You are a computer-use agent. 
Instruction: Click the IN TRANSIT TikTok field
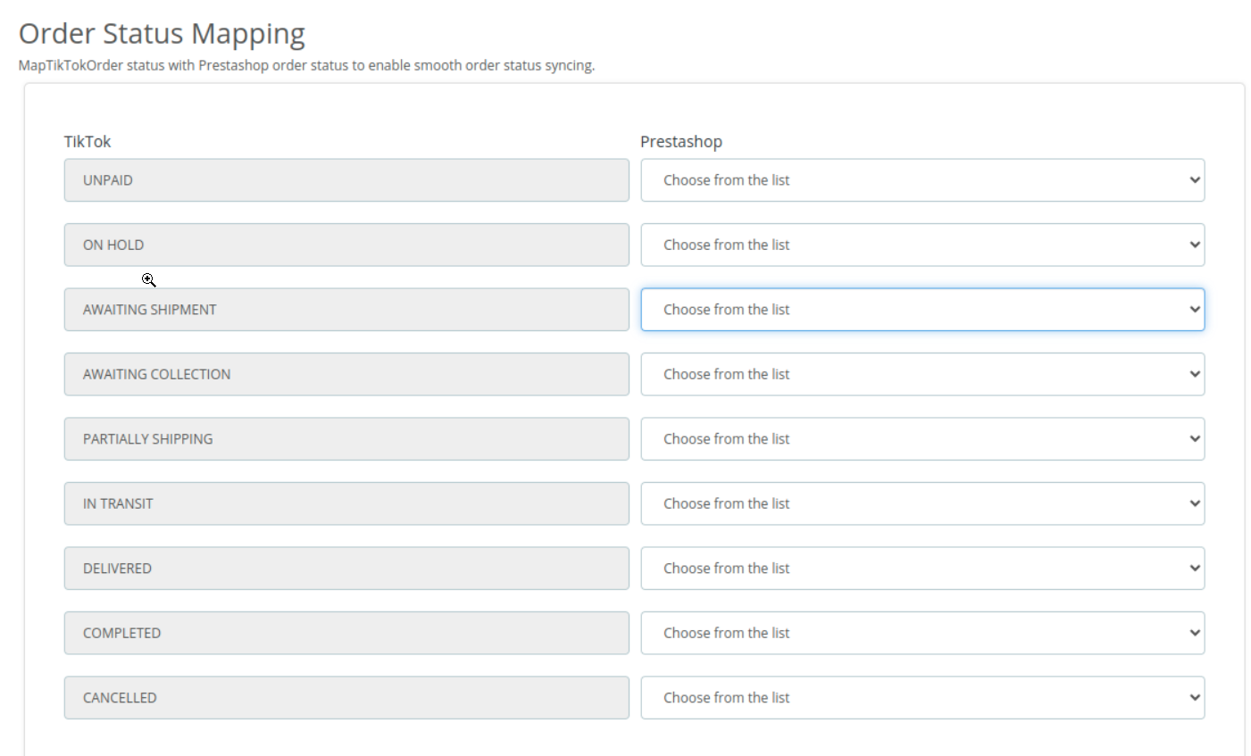click(346, 503)
